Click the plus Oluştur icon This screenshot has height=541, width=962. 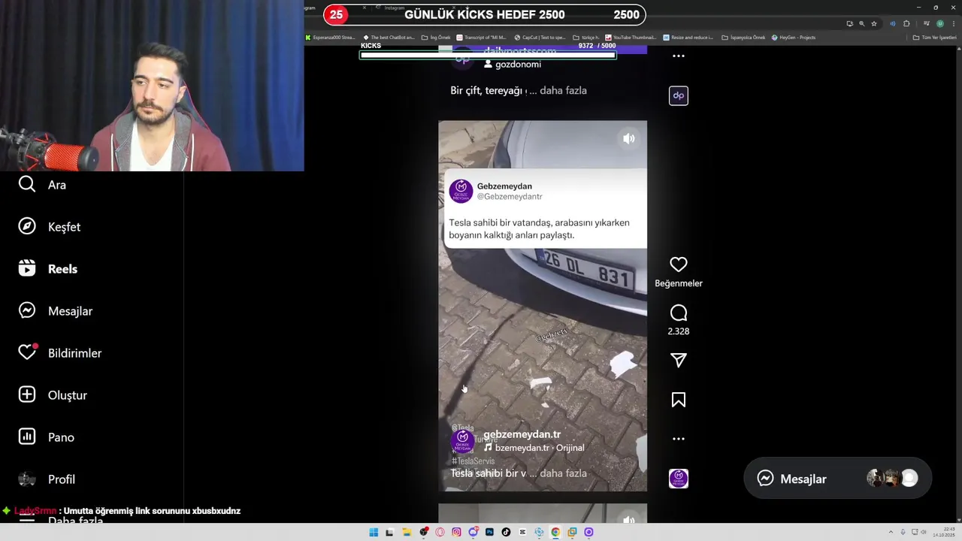point(27,395)
